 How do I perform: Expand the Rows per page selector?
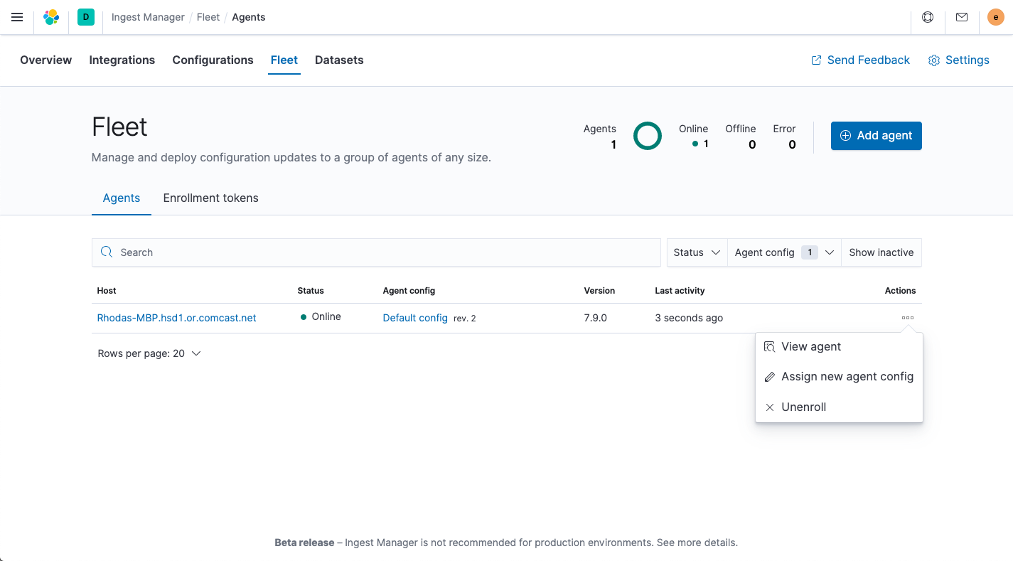pyautogui.click(x=149, y=353)
